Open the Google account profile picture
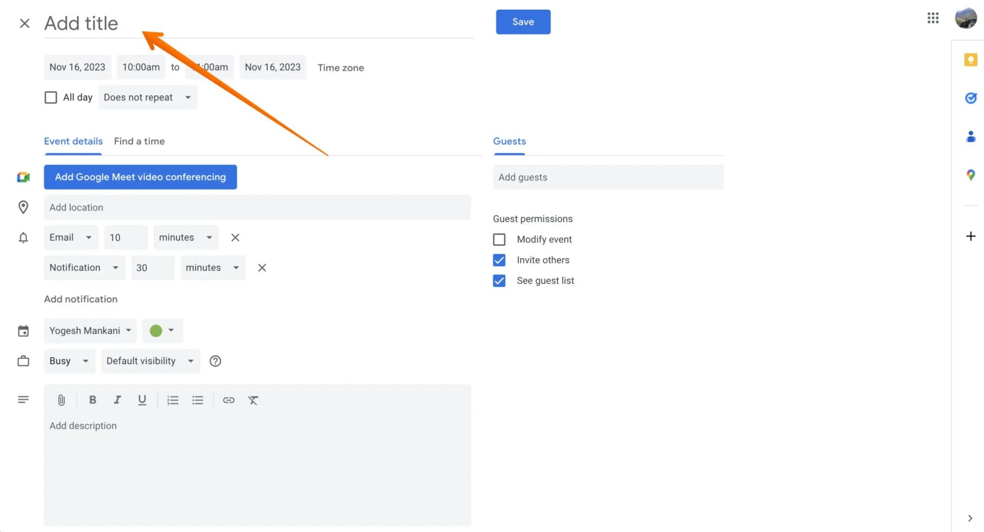Screen dimensions: 984x532 (x=966, y=18)
